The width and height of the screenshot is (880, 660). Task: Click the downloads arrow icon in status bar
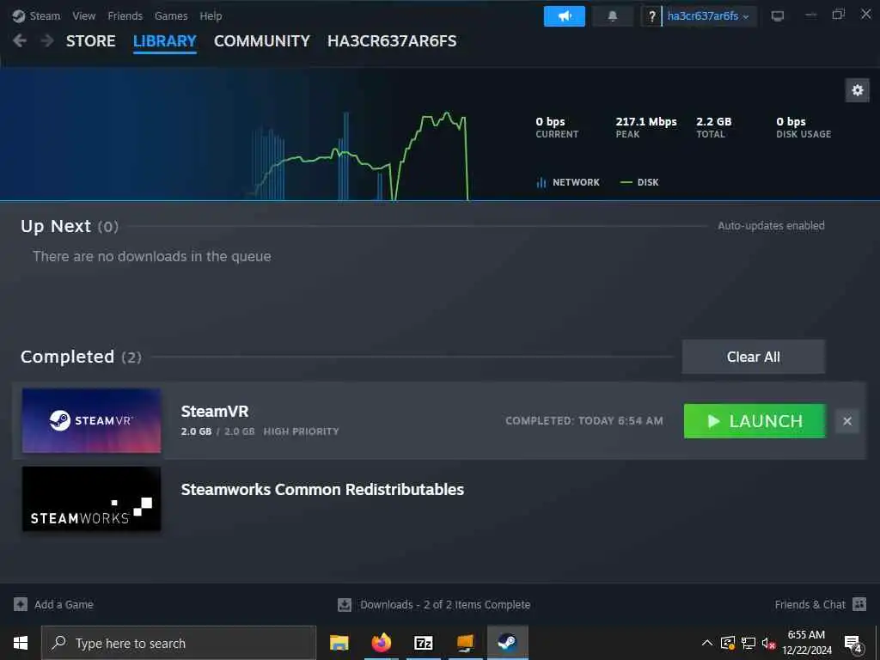[x=345, y=604]
